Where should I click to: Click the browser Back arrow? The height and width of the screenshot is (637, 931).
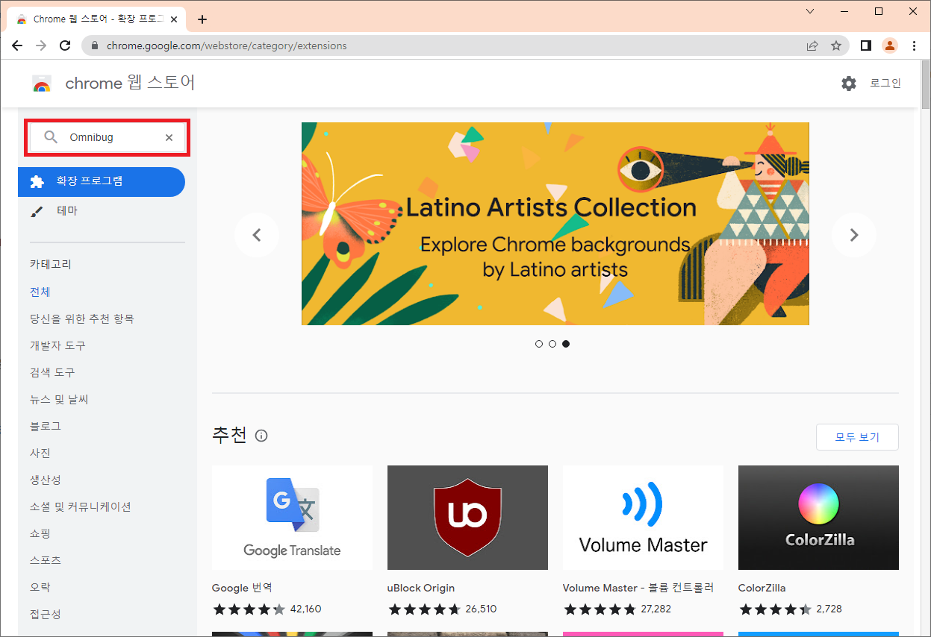pos(18,45)
